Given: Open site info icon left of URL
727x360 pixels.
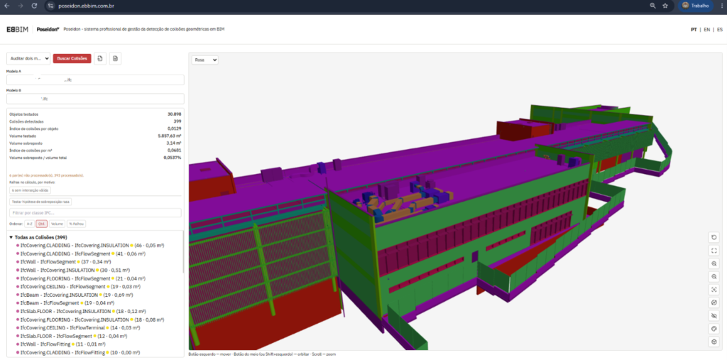Looking at the screenshot, I should pyautogui.click(x=50, y=6).
